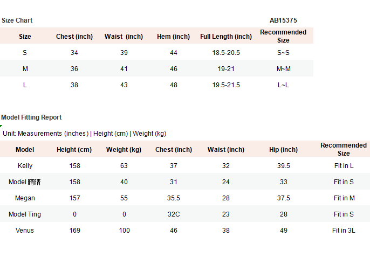The width and height of the screenshot is (370, 258).
Task: Click the Model Ting row label
Action: 25,214
